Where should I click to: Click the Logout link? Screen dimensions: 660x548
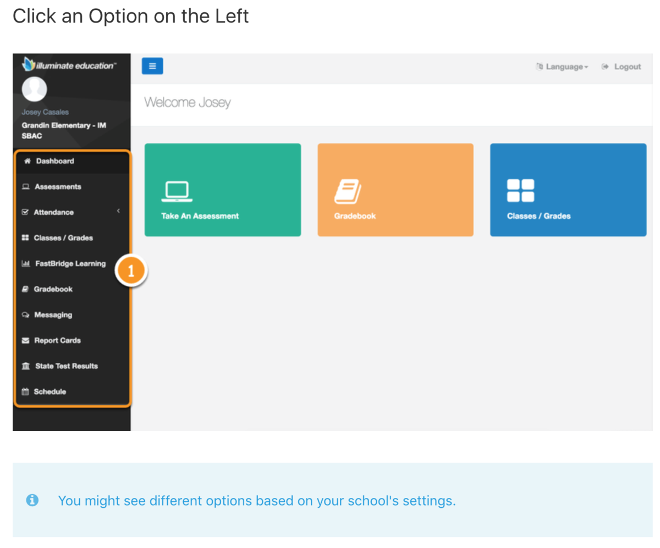pos(621,67)
